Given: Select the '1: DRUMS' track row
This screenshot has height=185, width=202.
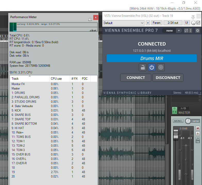Looking at the screenshot, I should click(54, 93).
